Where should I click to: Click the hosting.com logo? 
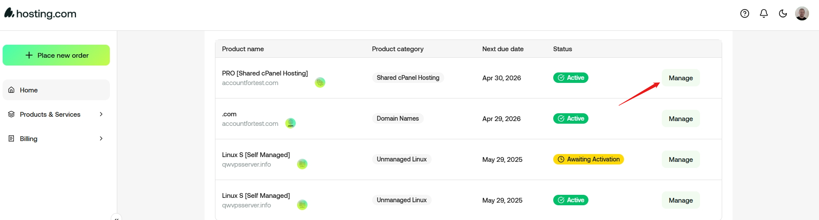point(40,13)
